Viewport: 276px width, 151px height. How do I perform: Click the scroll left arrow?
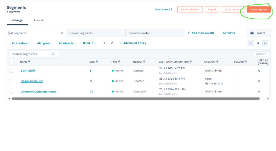point(9,99)
